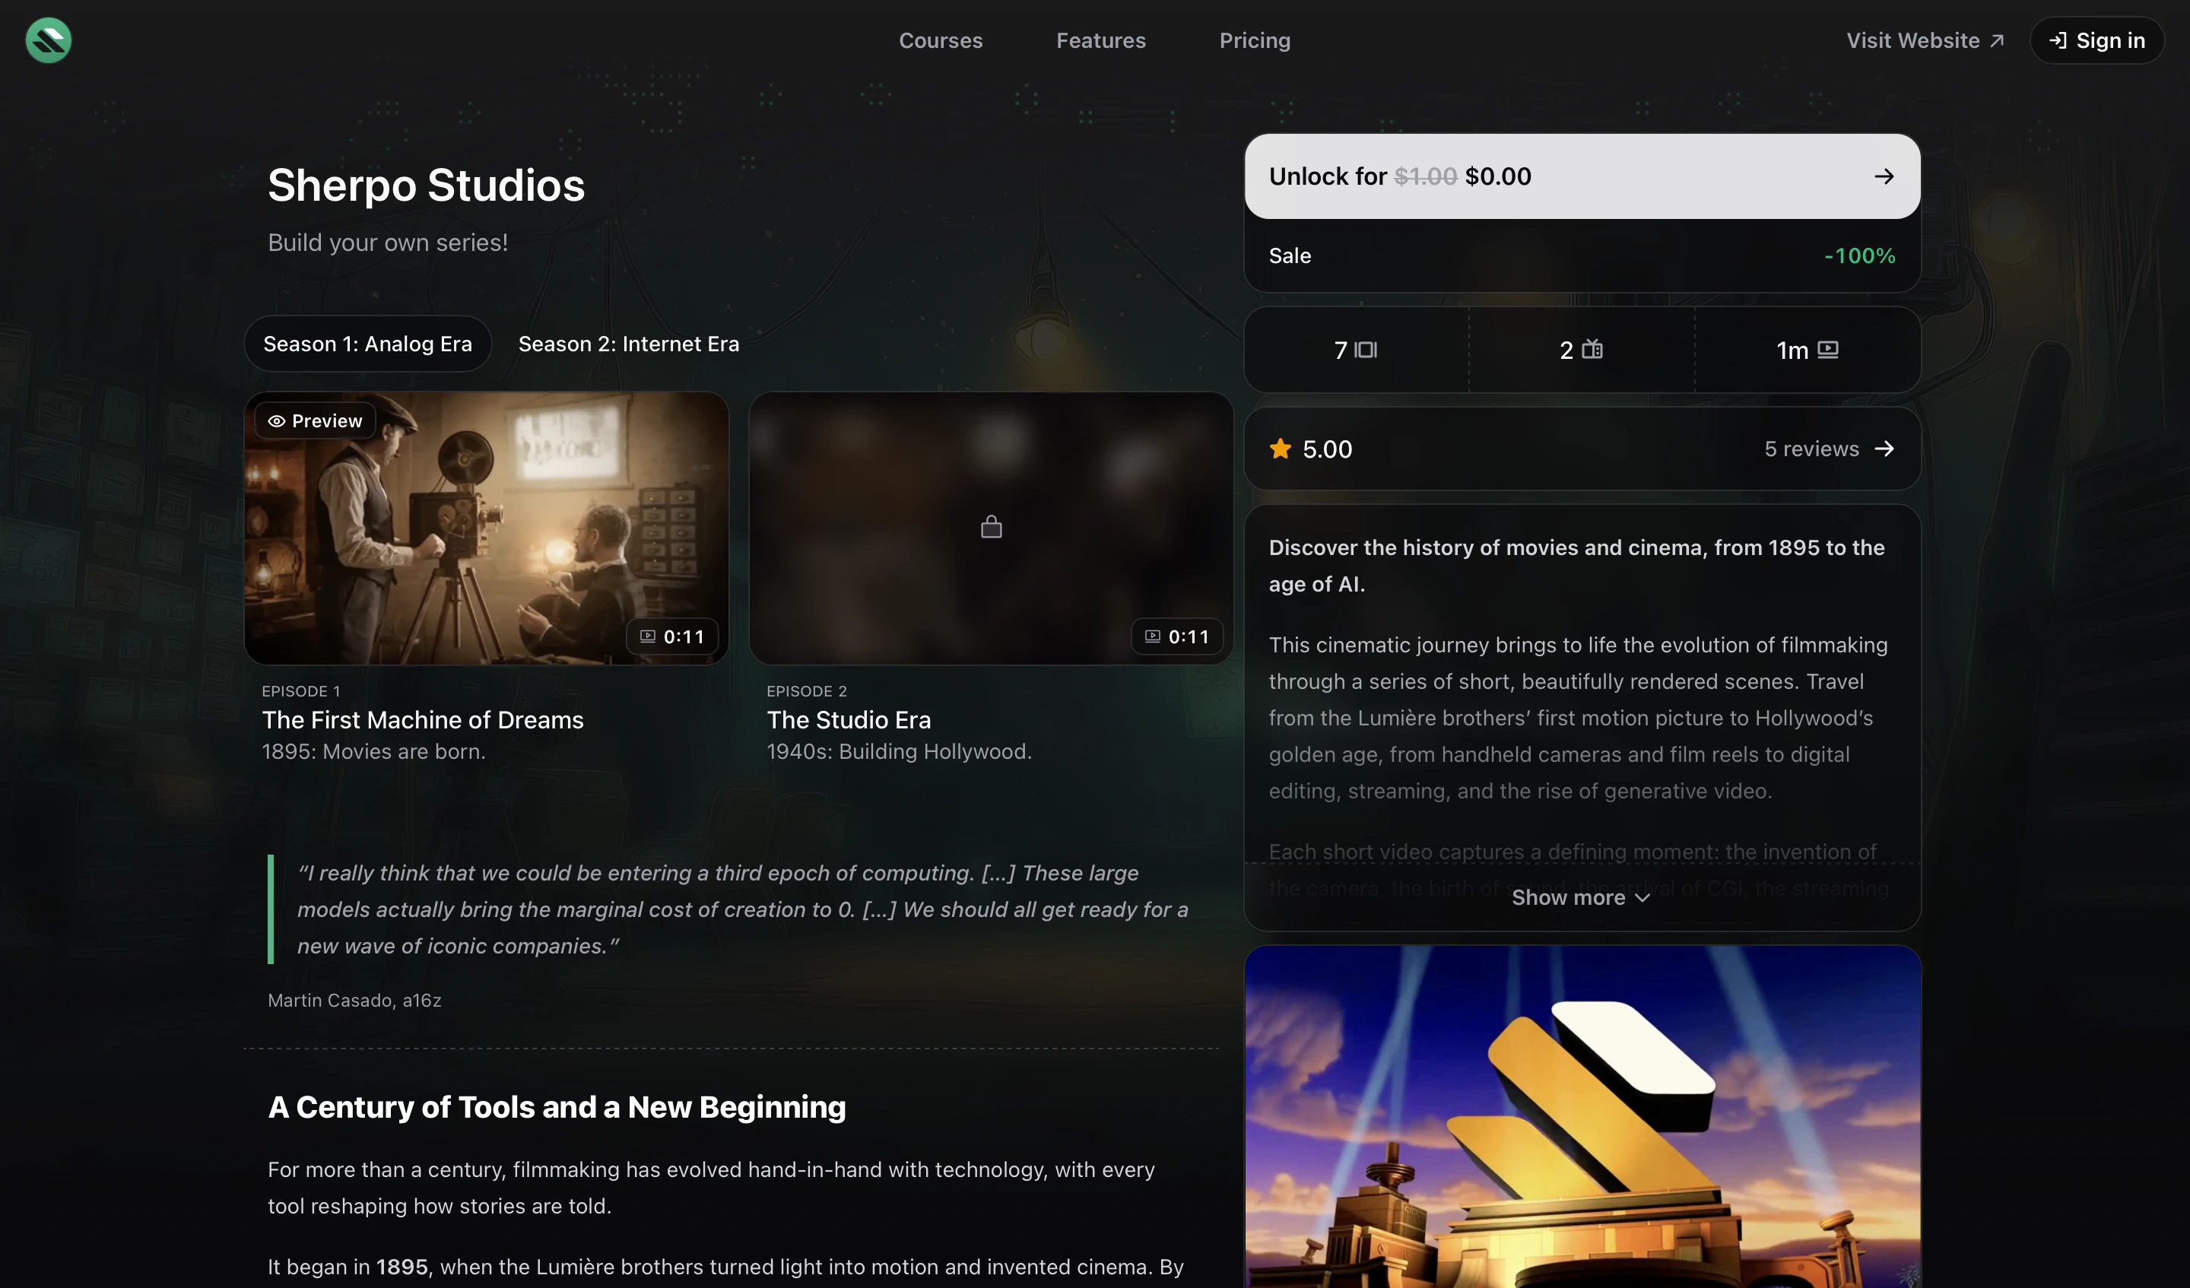Open The First Machine of Dreams thumbnail
The image size is (2190, 1288).
[x=487, y=530]
